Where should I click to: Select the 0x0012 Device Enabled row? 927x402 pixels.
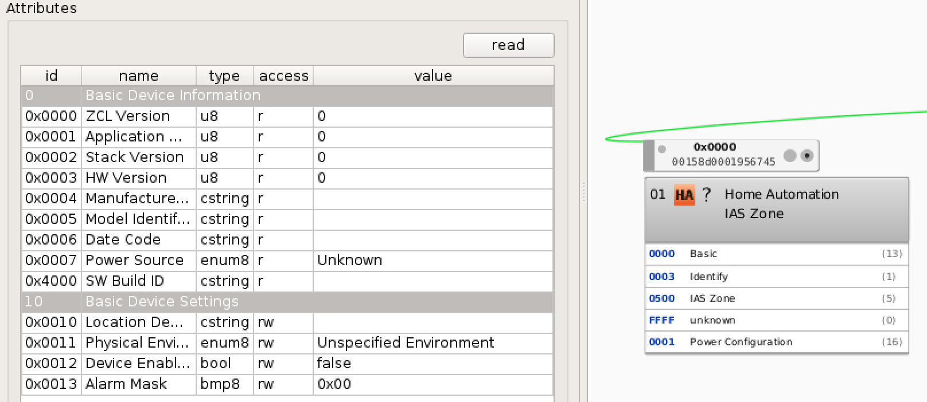(x=287, y=364)
